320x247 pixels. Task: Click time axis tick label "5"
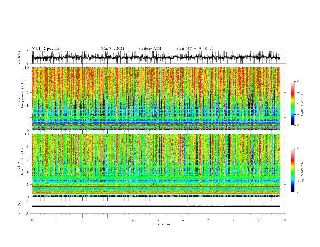point(158,220)
